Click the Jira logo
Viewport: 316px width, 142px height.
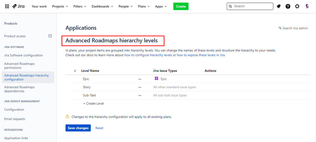(18, 6)
